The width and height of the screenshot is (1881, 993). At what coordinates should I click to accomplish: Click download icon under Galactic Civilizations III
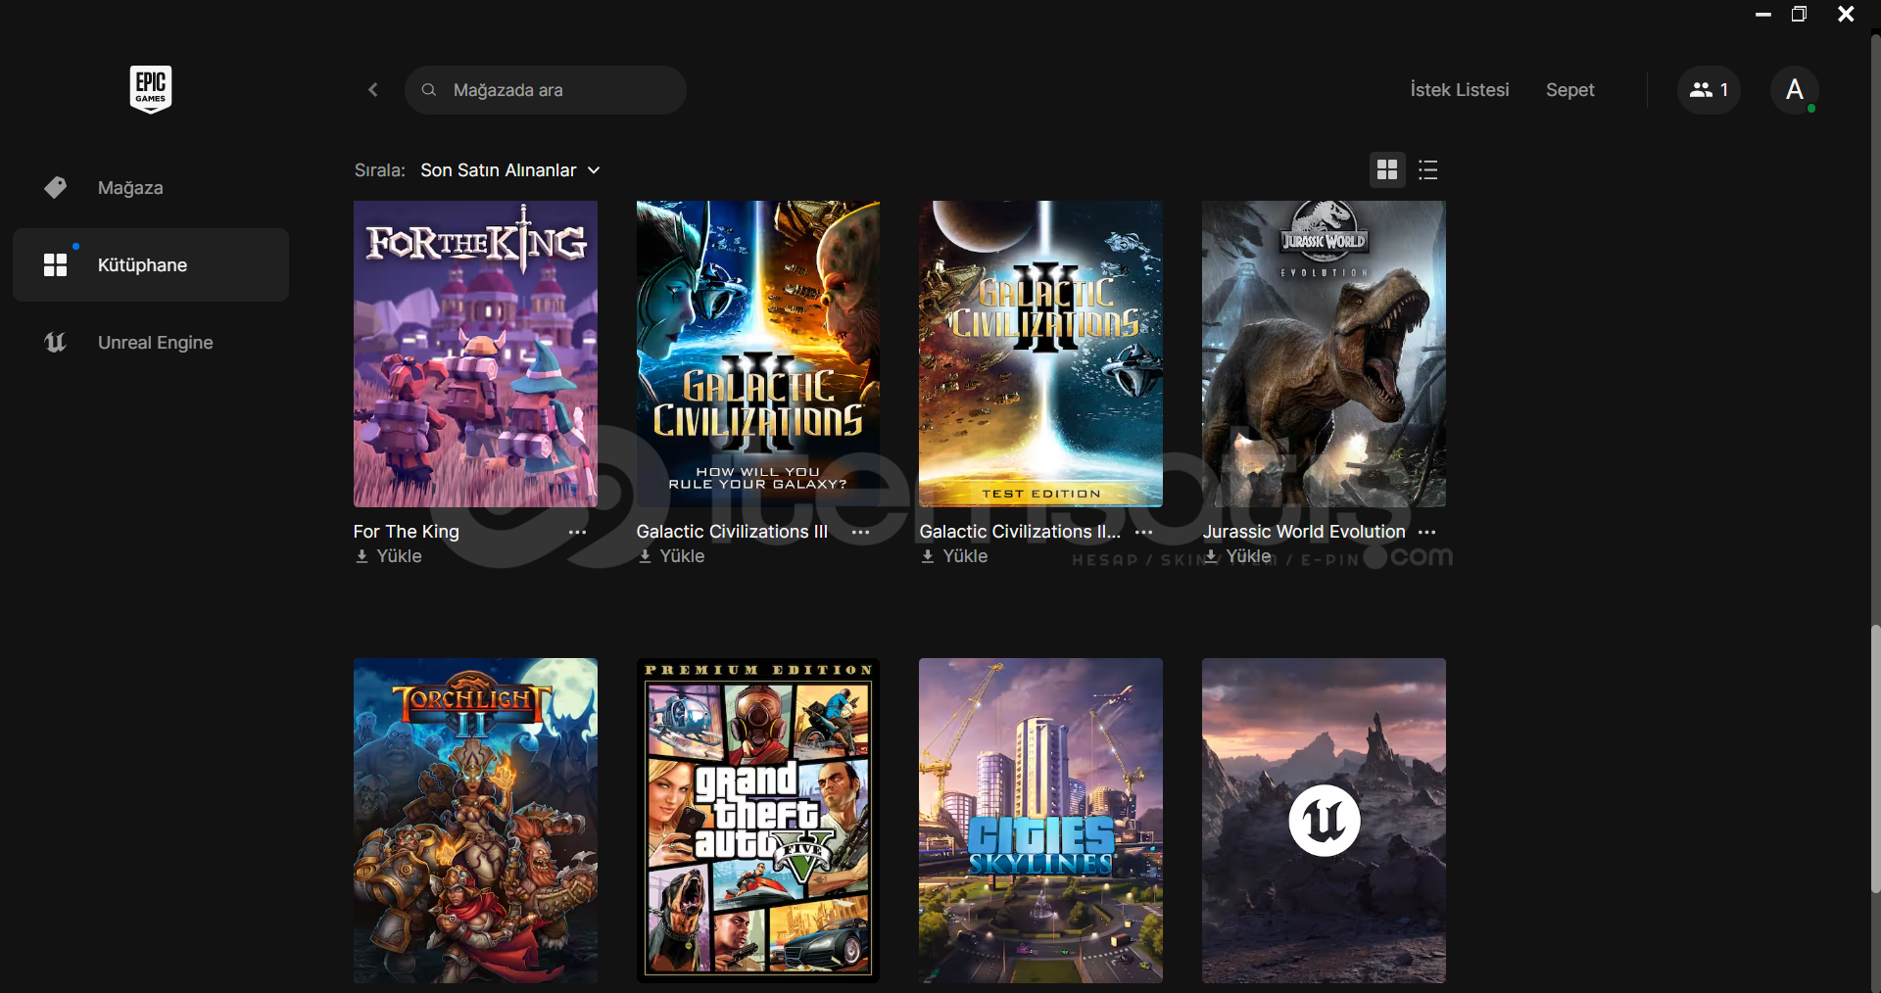point(645,556)
